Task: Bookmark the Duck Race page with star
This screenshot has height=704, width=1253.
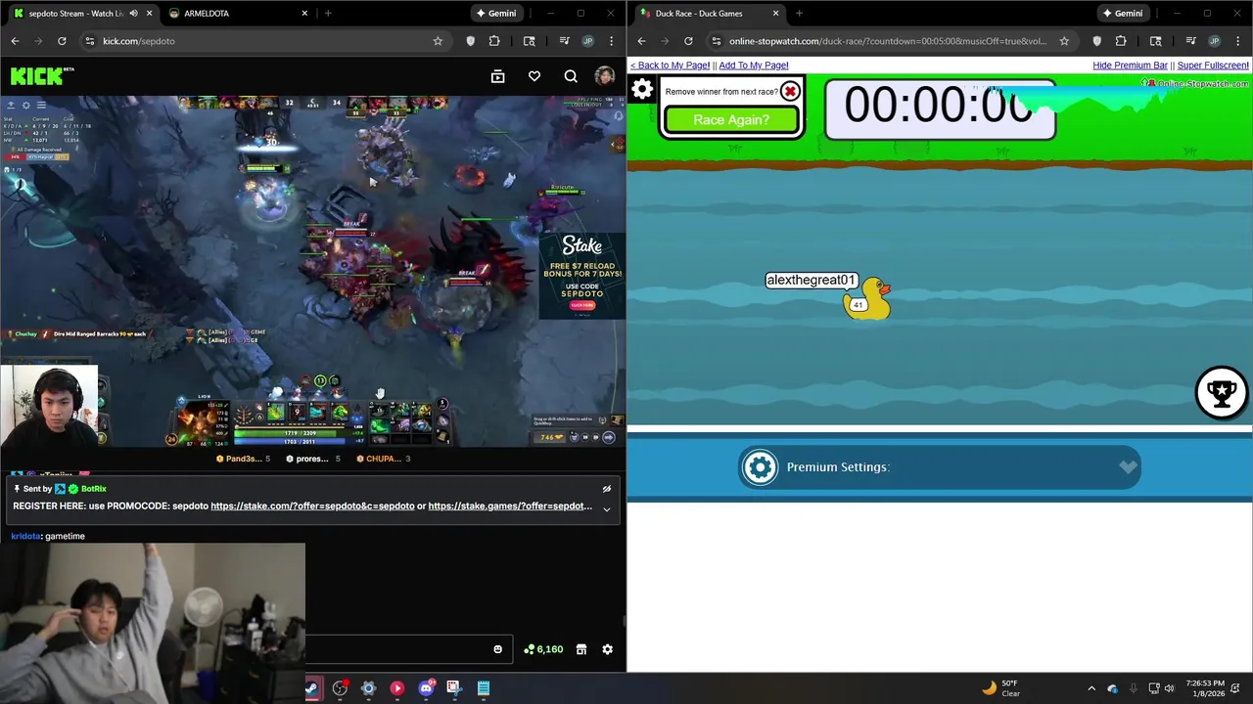Action: 1064,41
